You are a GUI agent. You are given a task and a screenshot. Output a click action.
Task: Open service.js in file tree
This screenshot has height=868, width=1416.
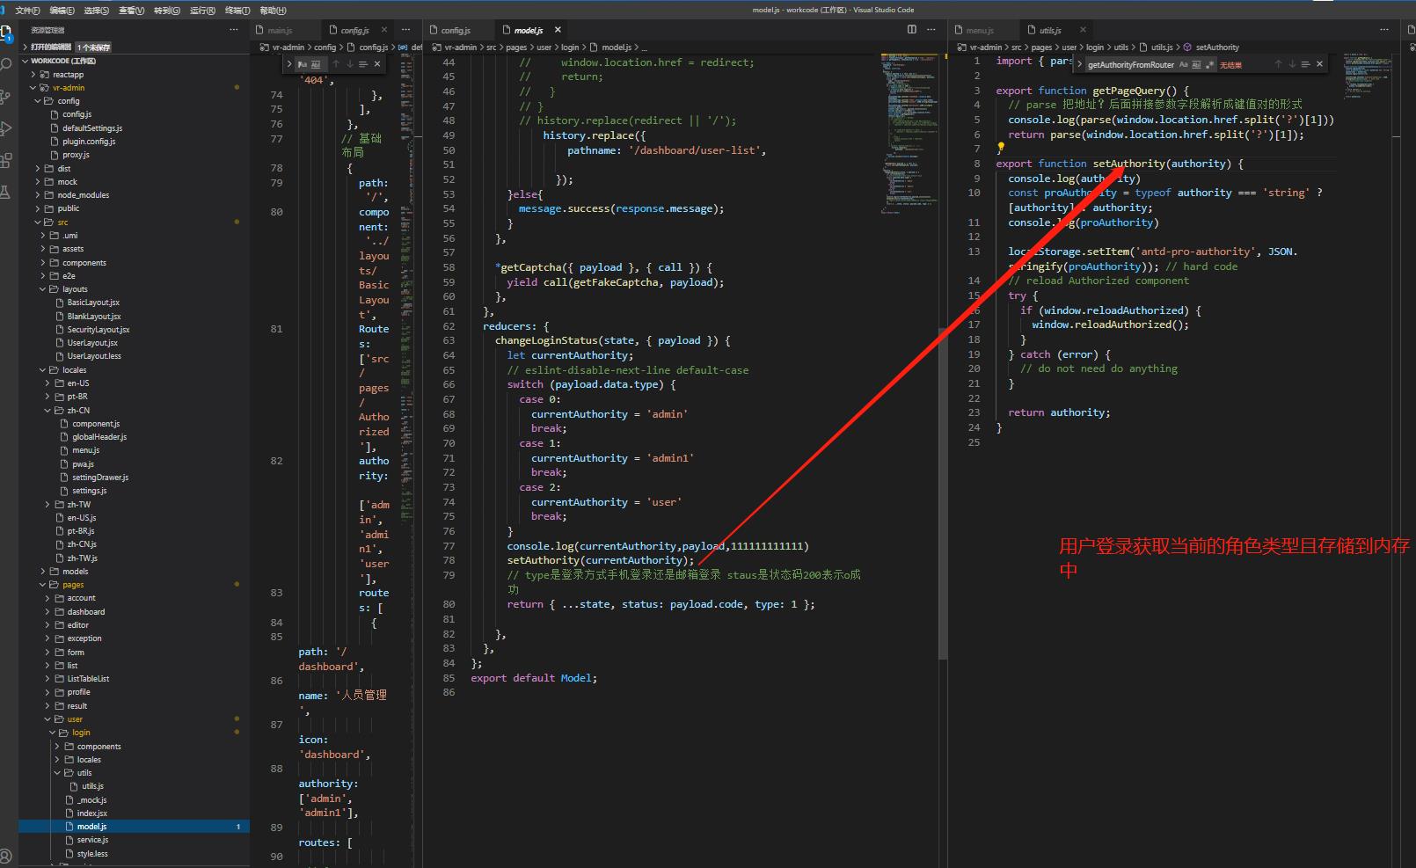pos(92,840)
